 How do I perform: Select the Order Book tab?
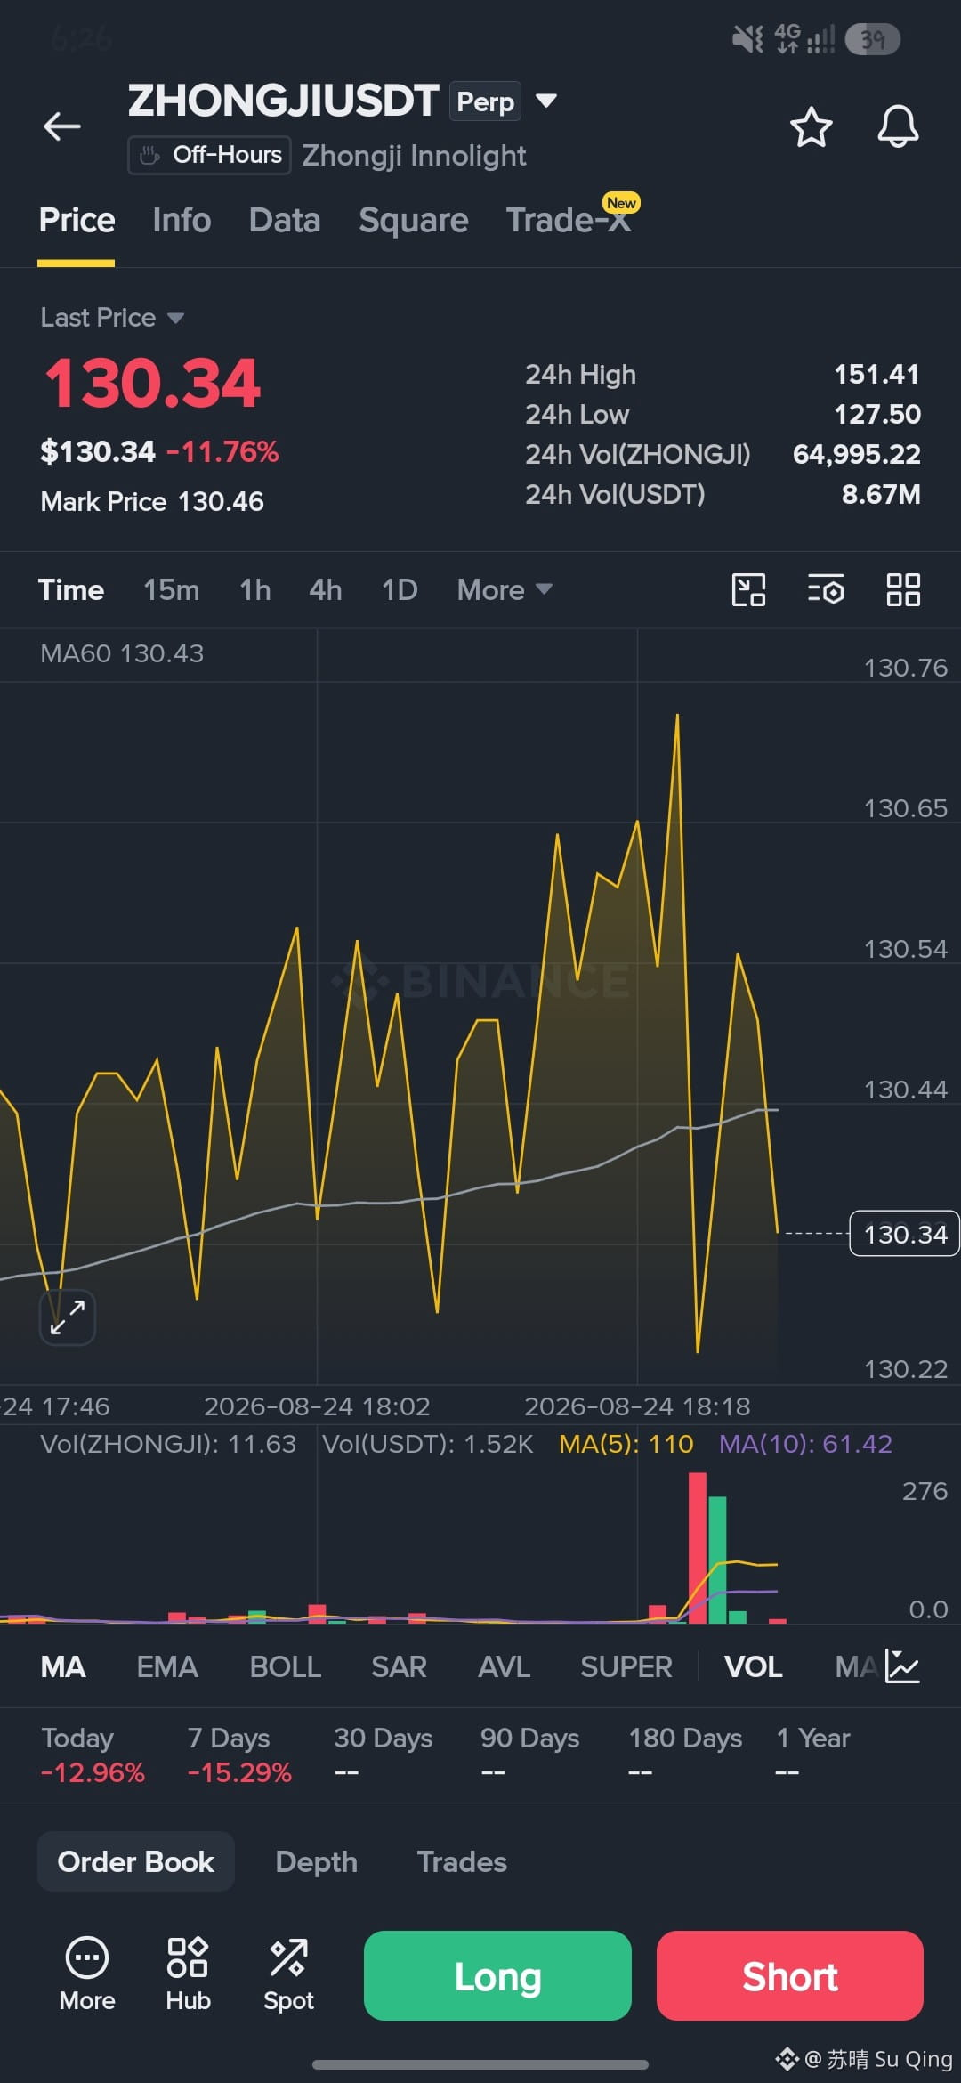point(136,1861)
